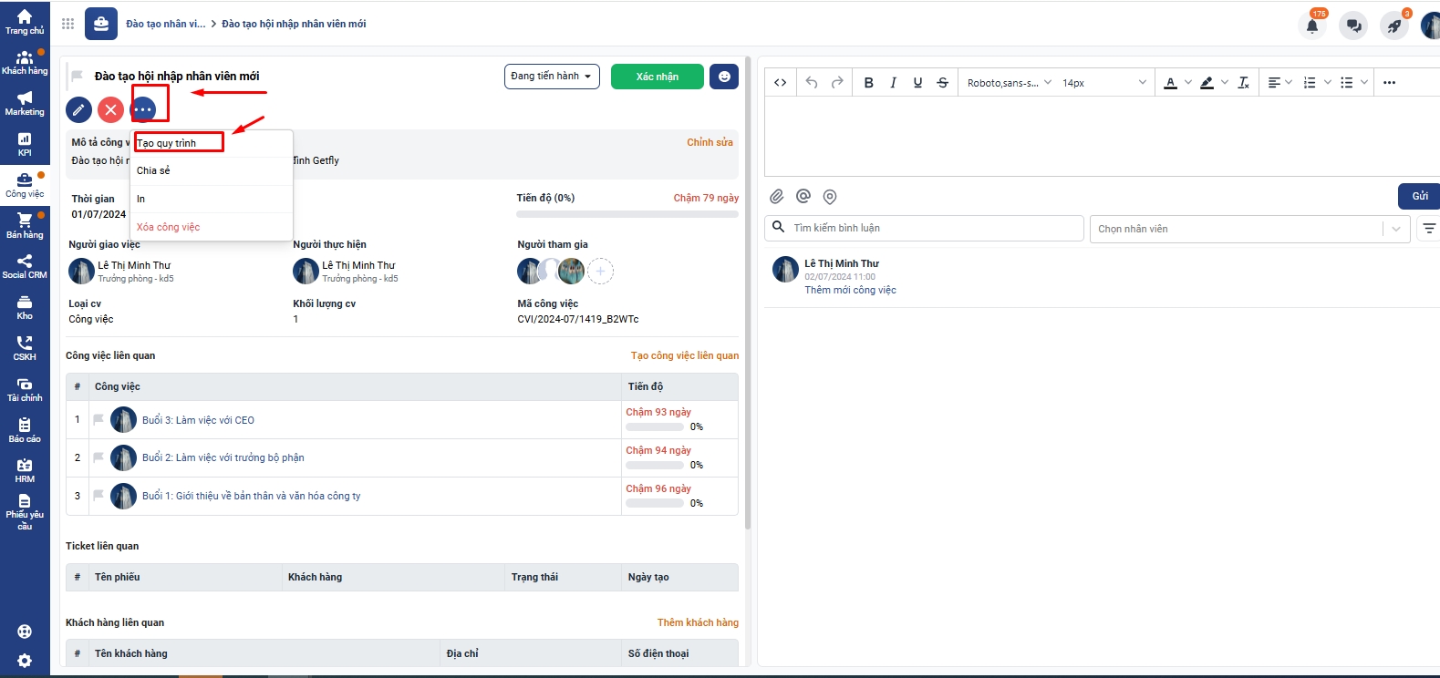The image size is (1440, 678).
Task: Click the red cancel X icon
Action: click(x=110, y=110)
